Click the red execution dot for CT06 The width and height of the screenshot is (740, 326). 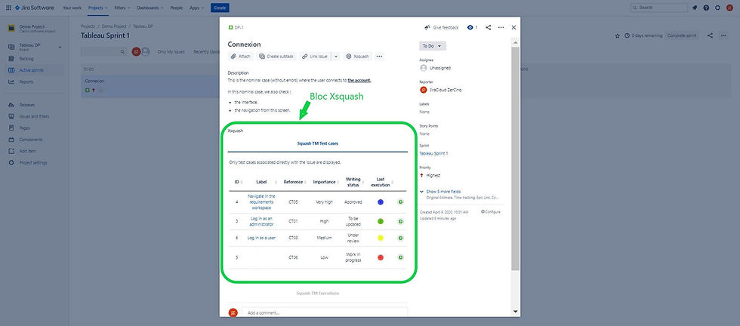(x=381, y=257)
